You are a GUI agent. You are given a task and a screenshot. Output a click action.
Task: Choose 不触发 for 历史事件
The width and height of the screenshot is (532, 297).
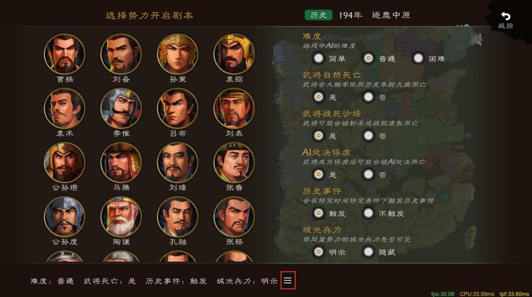368,213
